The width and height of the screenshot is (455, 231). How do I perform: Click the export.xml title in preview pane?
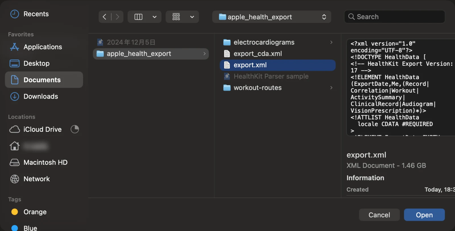click(366, 155)
